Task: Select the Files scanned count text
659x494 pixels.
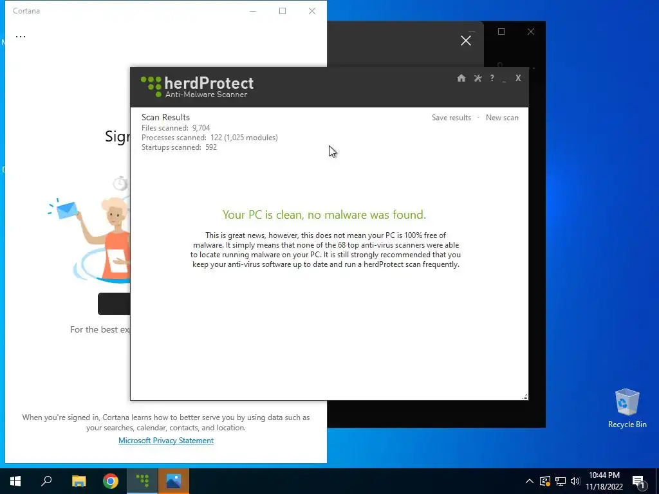Action: tap(176, 128)
